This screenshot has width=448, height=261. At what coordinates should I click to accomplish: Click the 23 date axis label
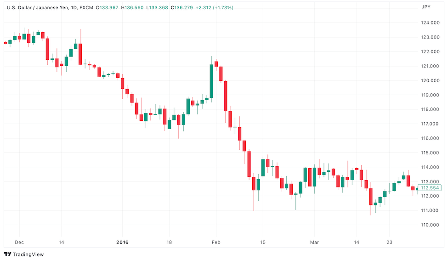coord(389,242)
